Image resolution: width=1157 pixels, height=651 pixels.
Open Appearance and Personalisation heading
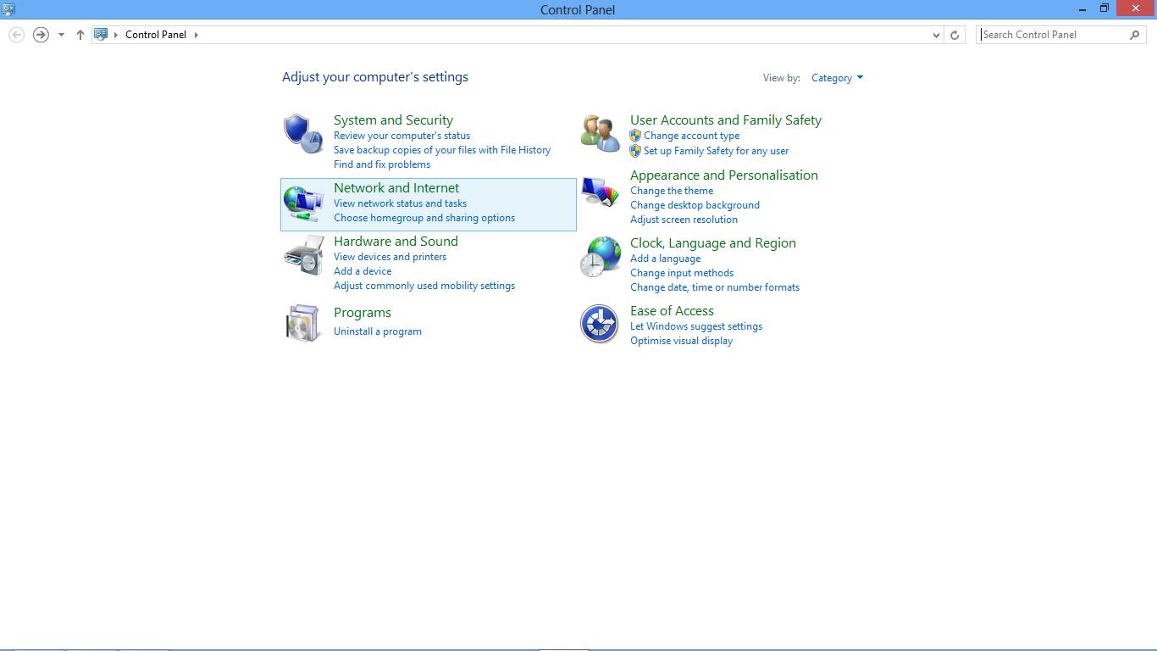tap(724, 175)
